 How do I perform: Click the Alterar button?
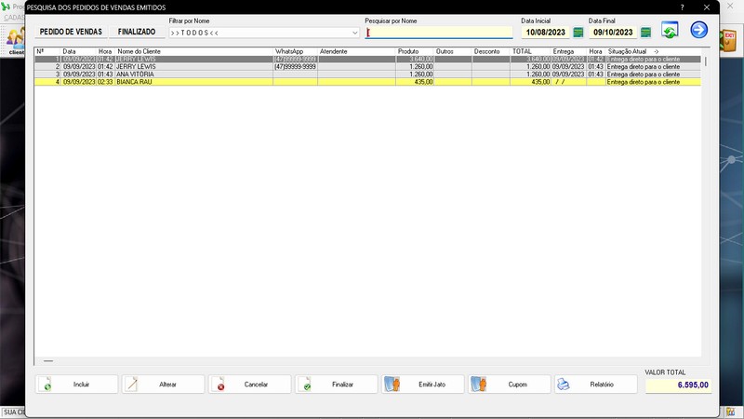pyautogui.click(x=163, y=385)
